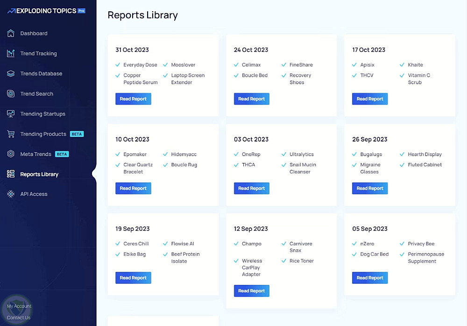This screenshot has width=467, height=326.
Task: Click the Trend Search target icon
Action: pyautogui.click(x=11, y=93)
